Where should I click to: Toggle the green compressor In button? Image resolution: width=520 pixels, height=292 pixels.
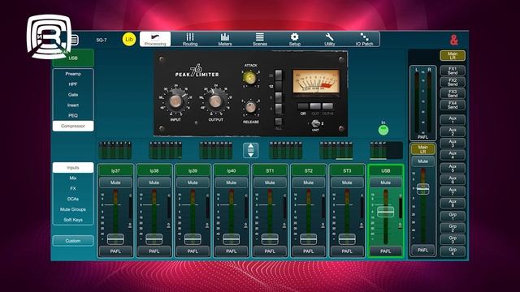click(383, 130)
